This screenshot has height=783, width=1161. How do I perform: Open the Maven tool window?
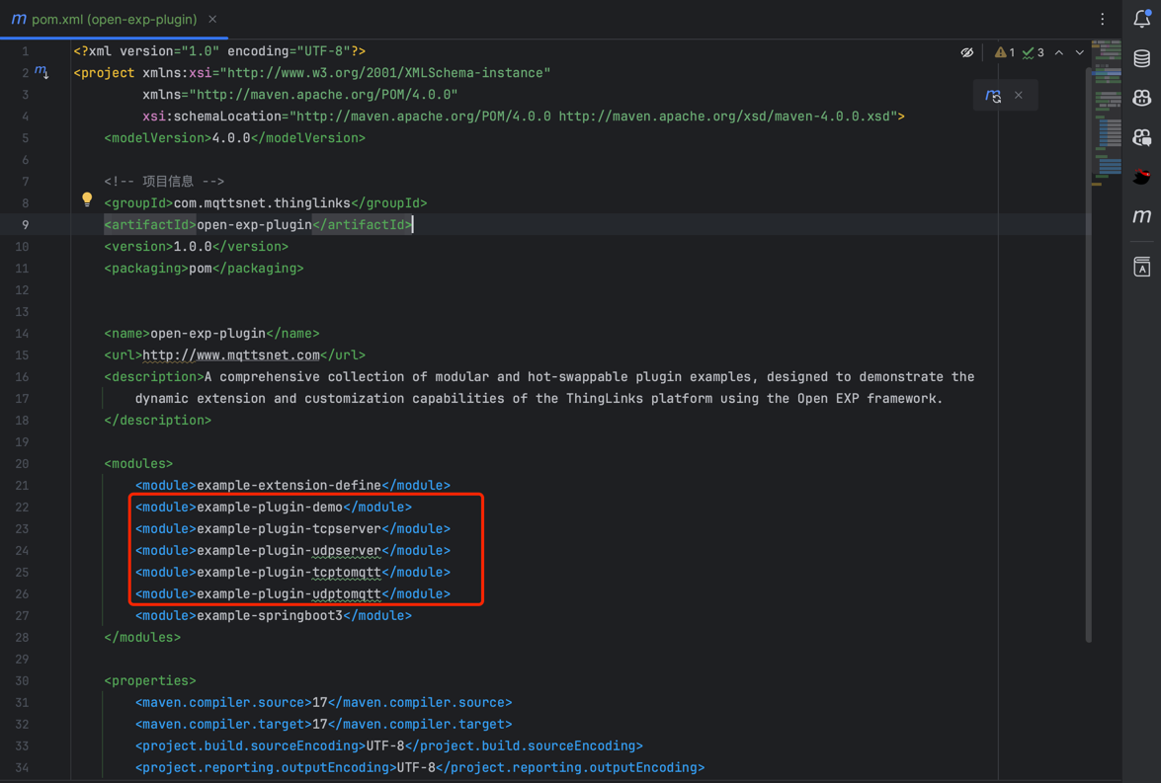click(x=1142, y=215)
